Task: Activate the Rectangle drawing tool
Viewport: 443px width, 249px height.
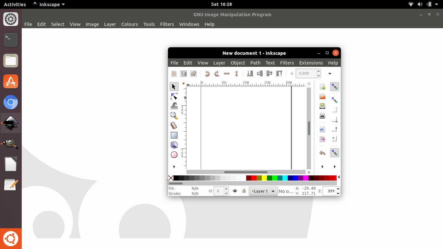Action: pos(174,135)
